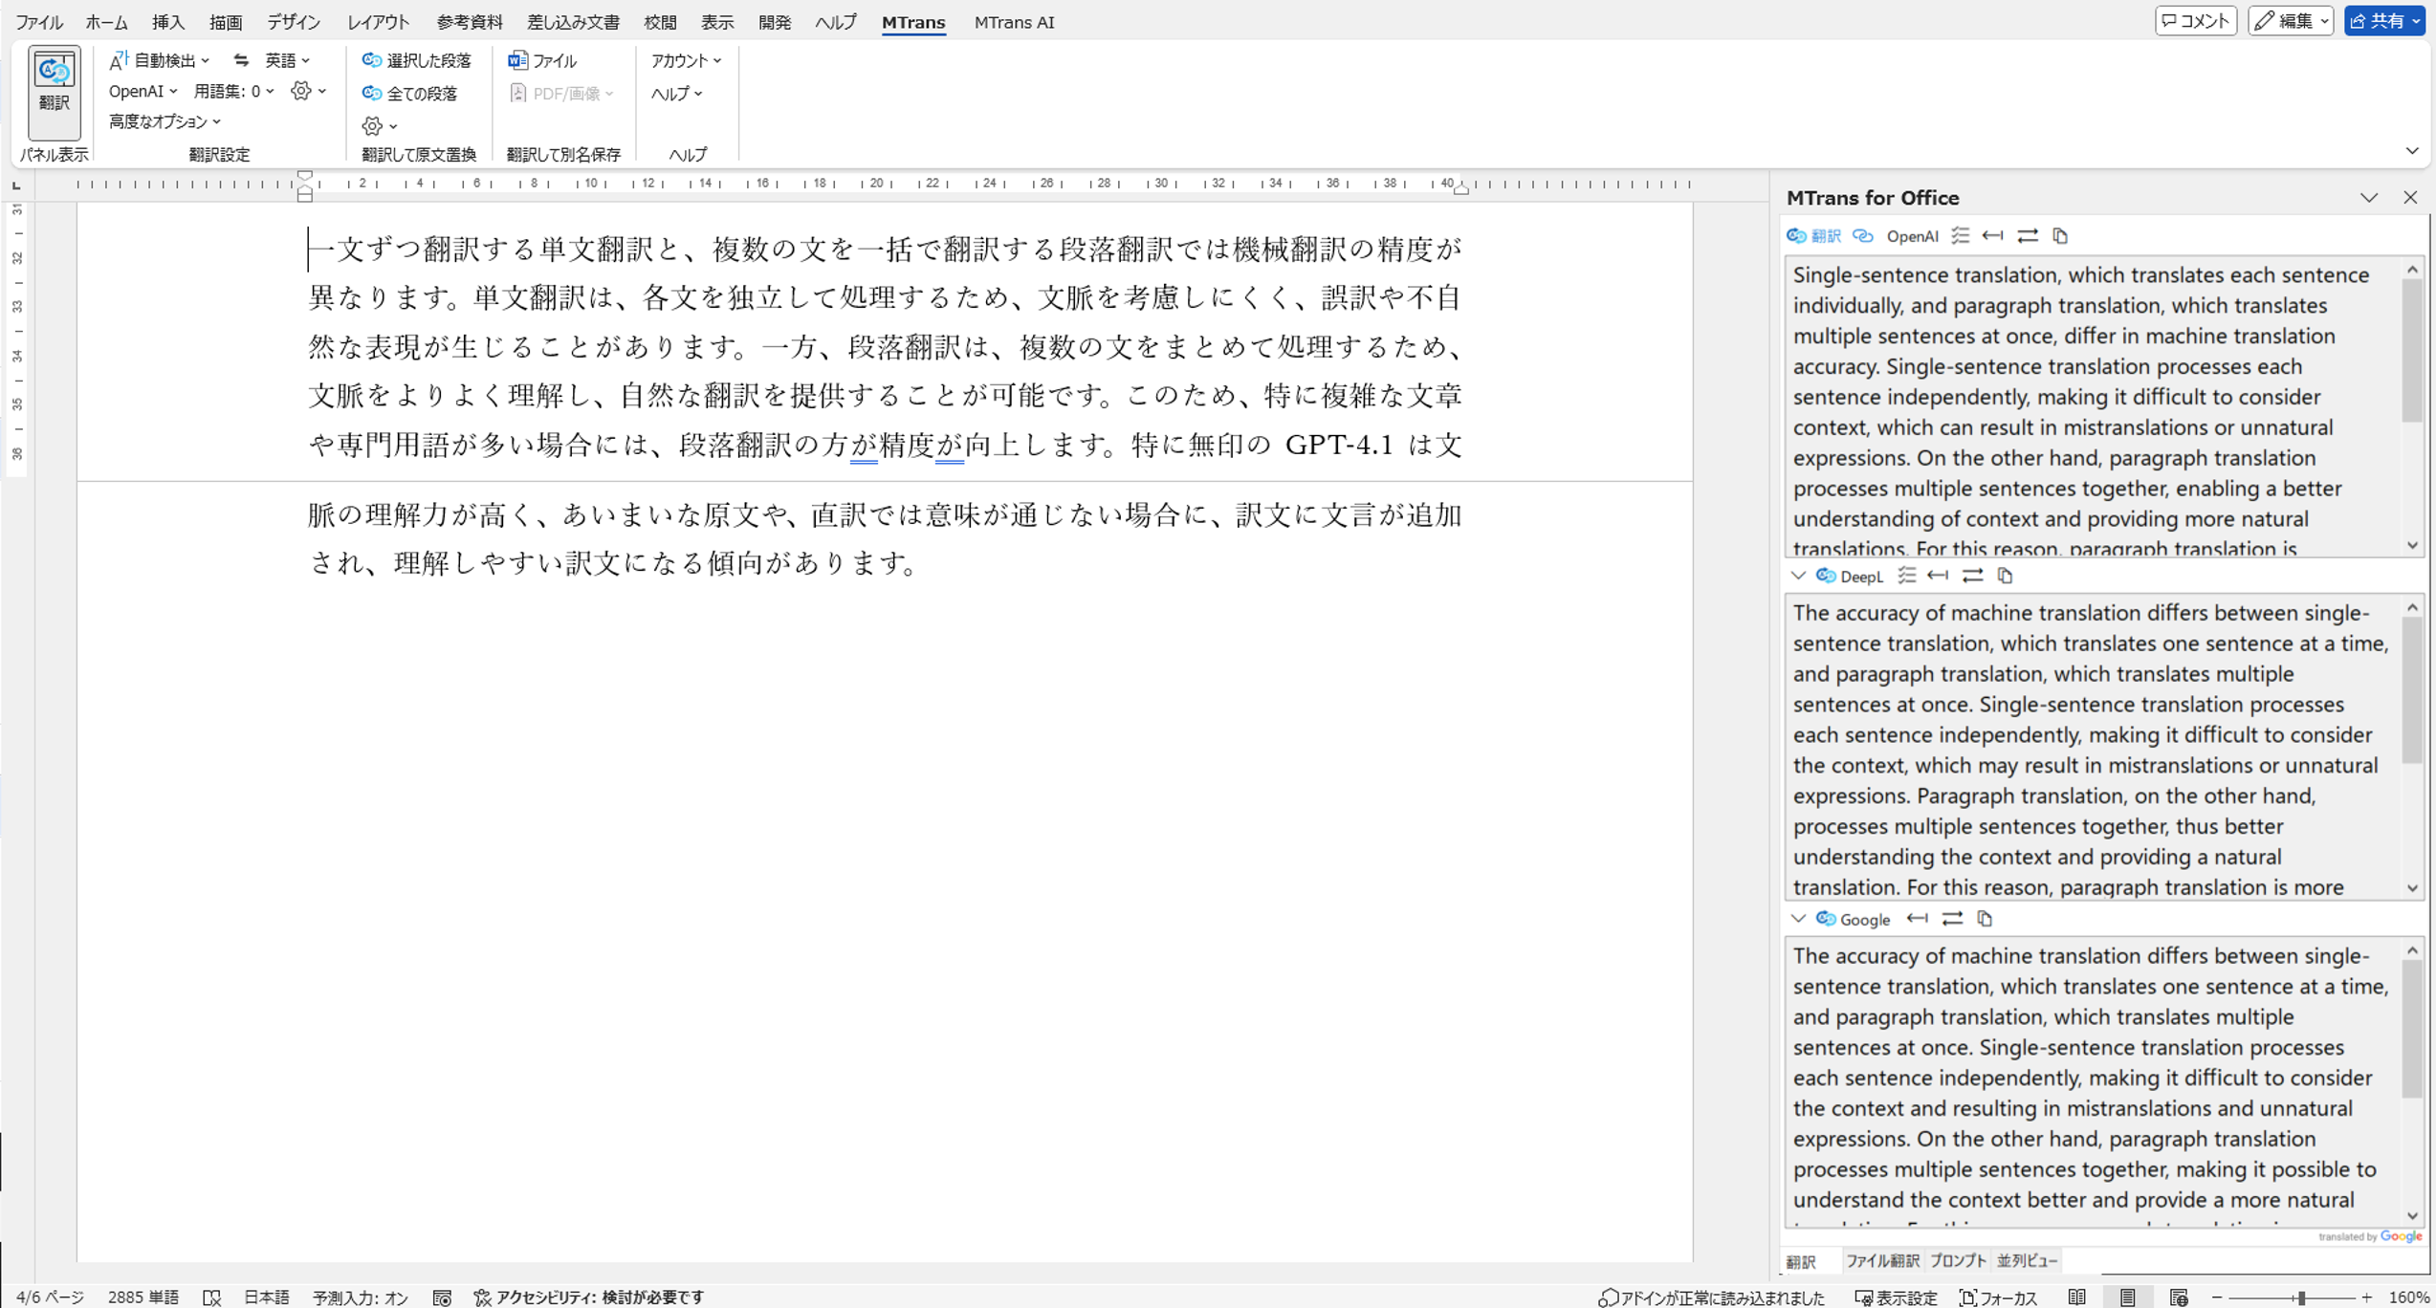This screenshot has width=2436, height=1308.
Task: Open the 編集 editing mode dropdown
Action: (x=2291, y=20)
